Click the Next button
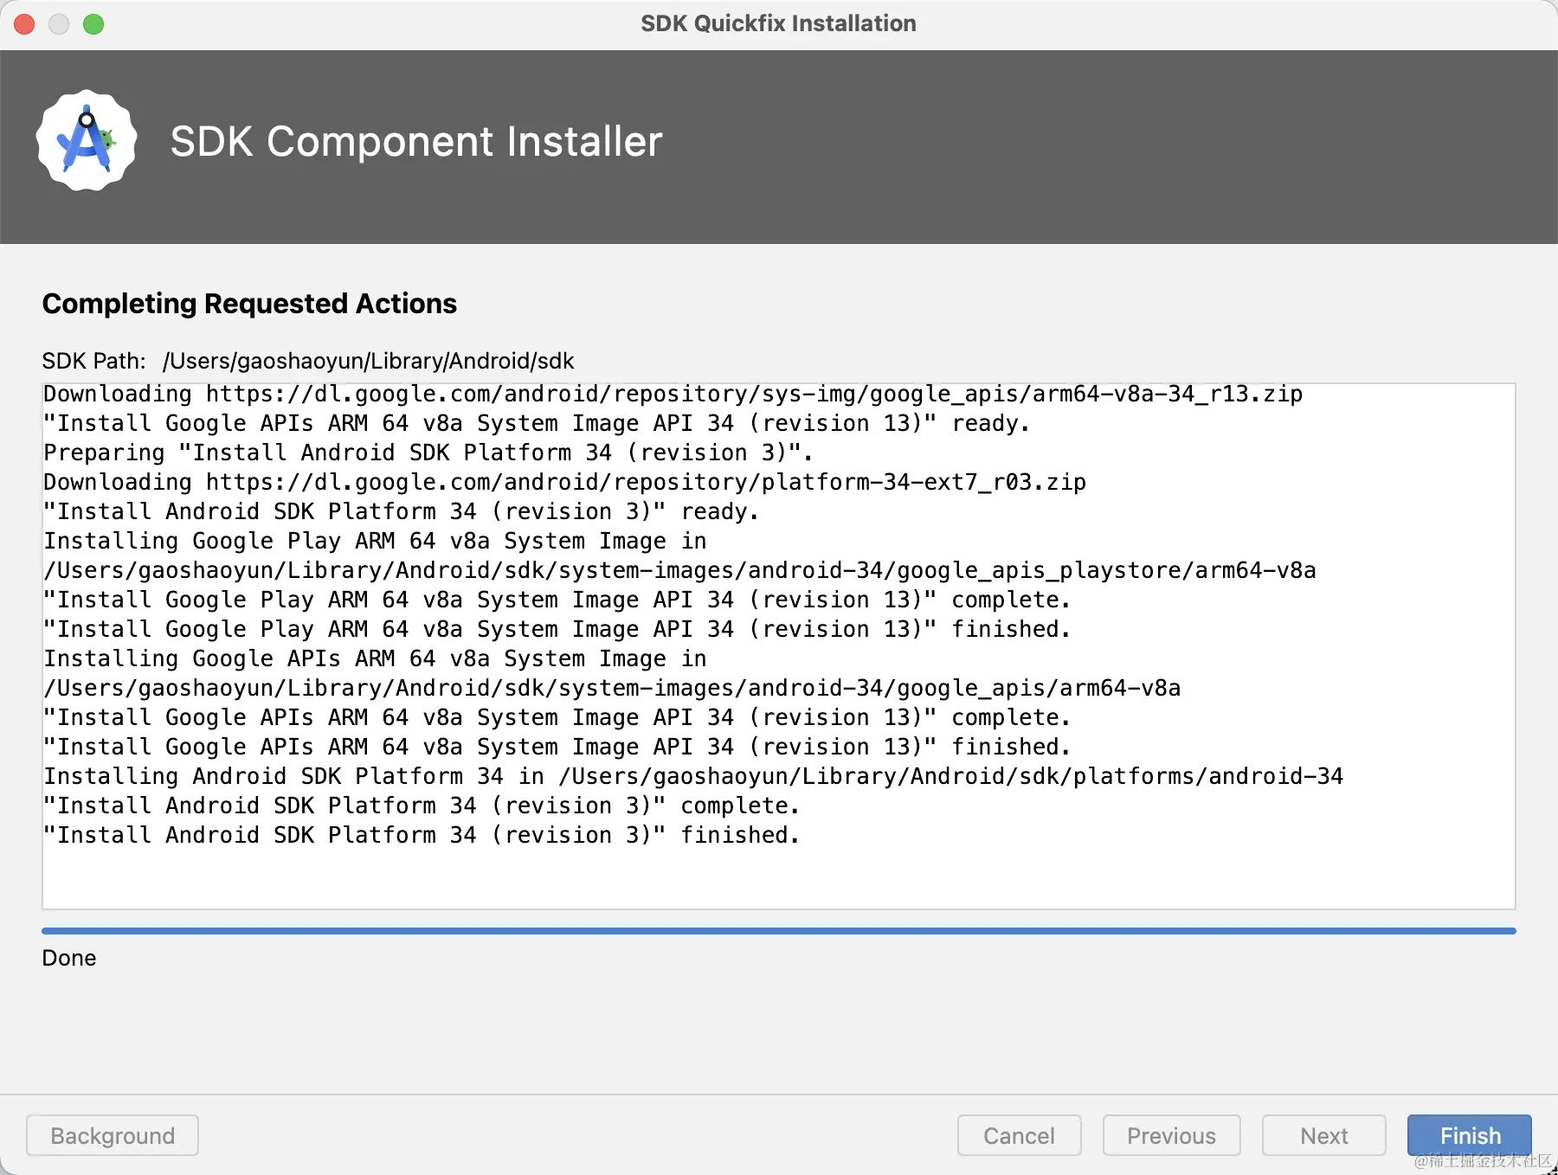Viewport: 1558px width, 1175px height. click(1324, 1135)
